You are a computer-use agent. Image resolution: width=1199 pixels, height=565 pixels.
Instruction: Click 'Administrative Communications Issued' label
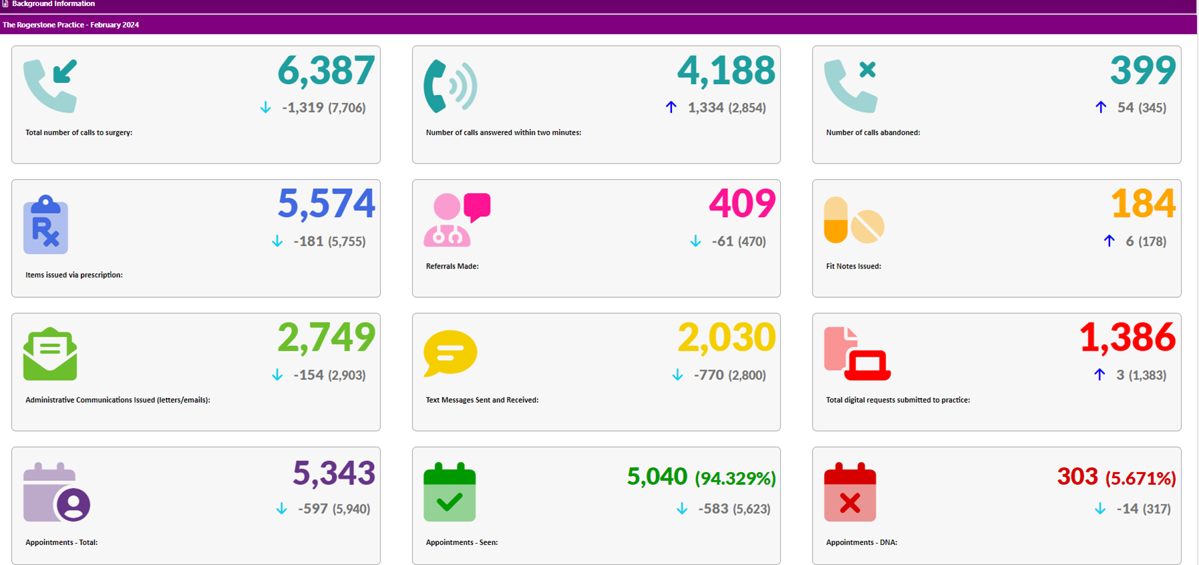point(118,400)
